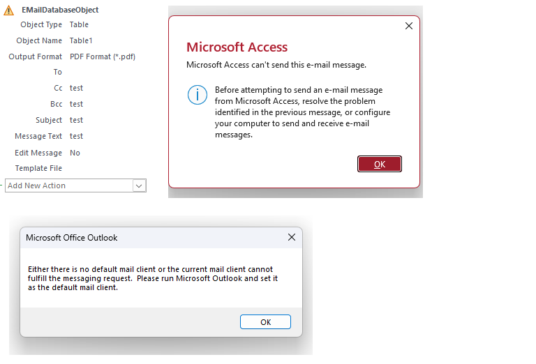Click the Output Format PDF value
This screenshot has height=364, width=536.
[102, 56]
